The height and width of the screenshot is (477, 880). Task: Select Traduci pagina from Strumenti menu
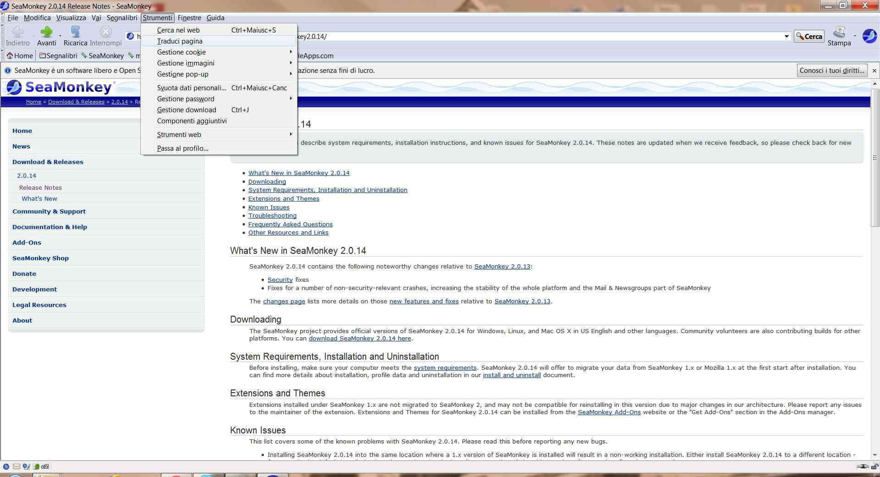180,41
